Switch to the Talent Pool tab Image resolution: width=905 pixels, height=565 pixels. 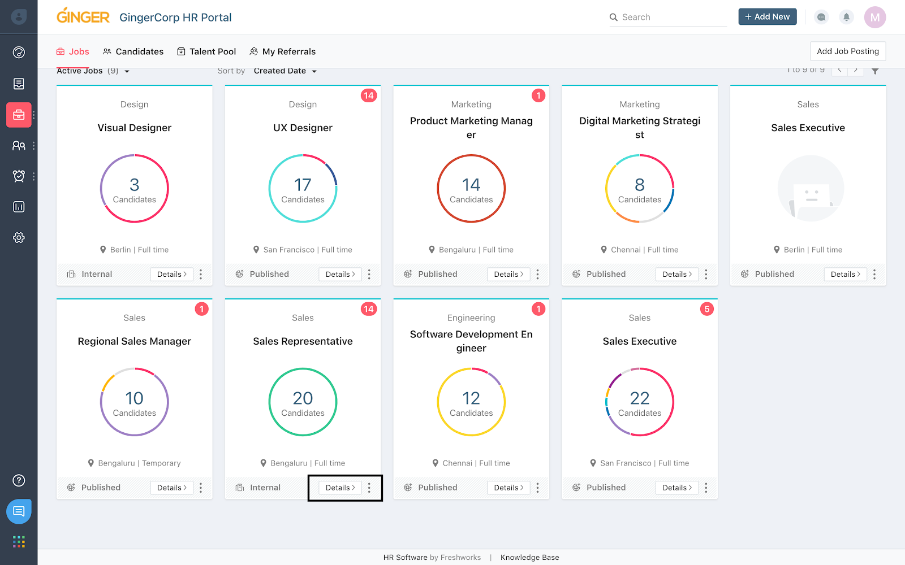coord(206,51)
